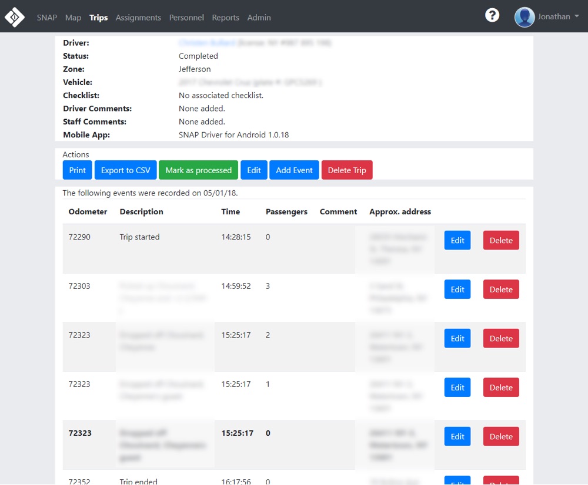Image resolution: width=588 pixels, height=485 pixels.
Task: Click the SNAP diamond logo icon
Action: coord(15,17)
